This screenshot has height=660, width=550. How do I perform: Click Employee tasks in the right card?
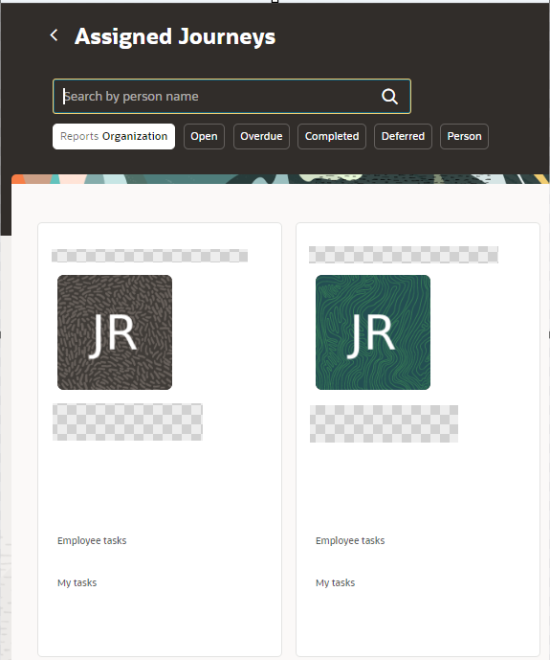pyautogui.click(x=350, y=540)
